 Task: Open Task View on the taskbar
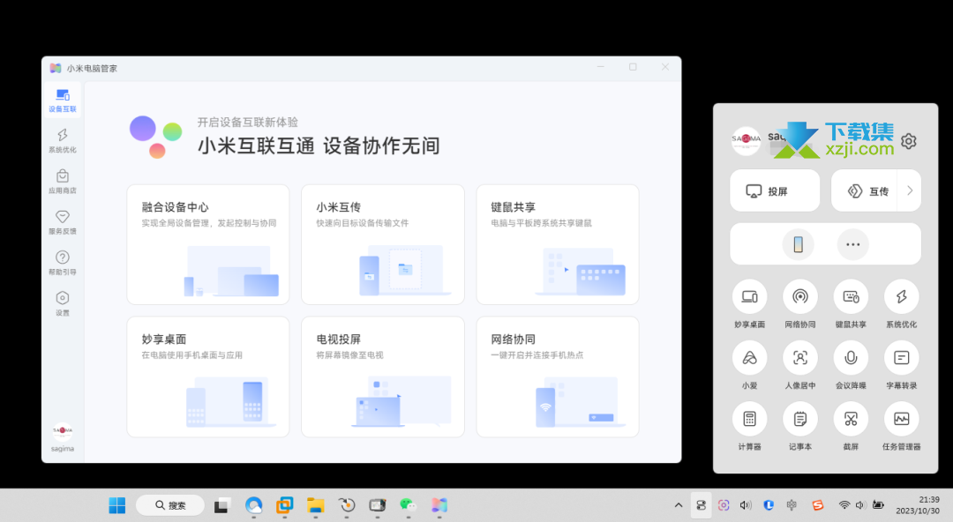point(222,505)
